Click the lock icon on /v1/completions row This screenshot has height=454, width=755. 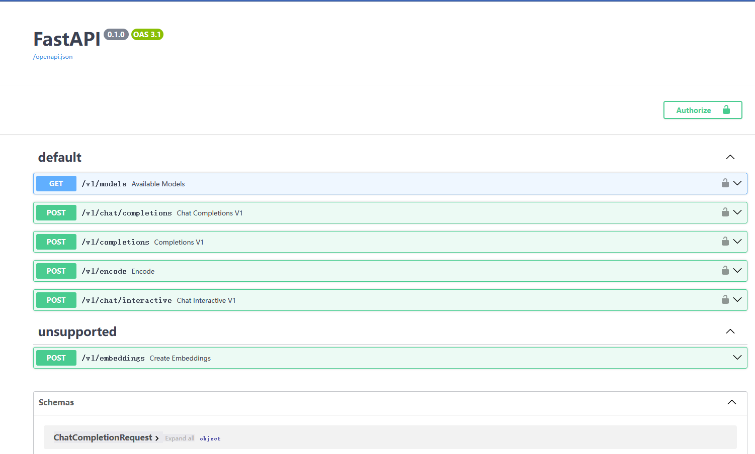coord(725,242)
